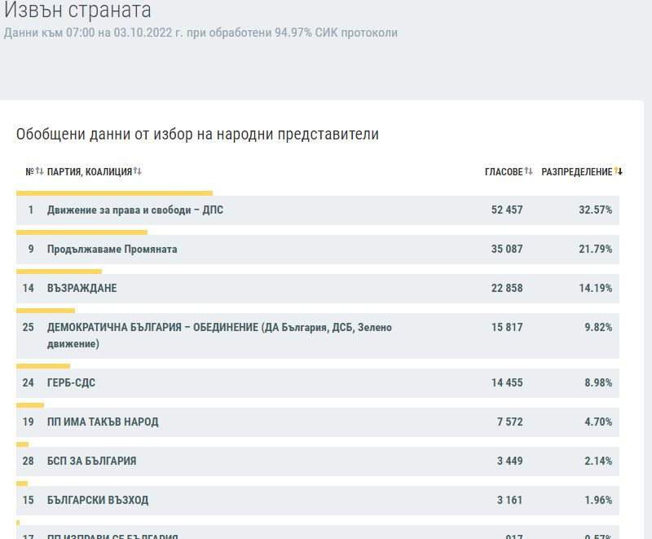Click percentage 1.96%
The height and width of the screenshot is (539, 652).
(598, 501)
